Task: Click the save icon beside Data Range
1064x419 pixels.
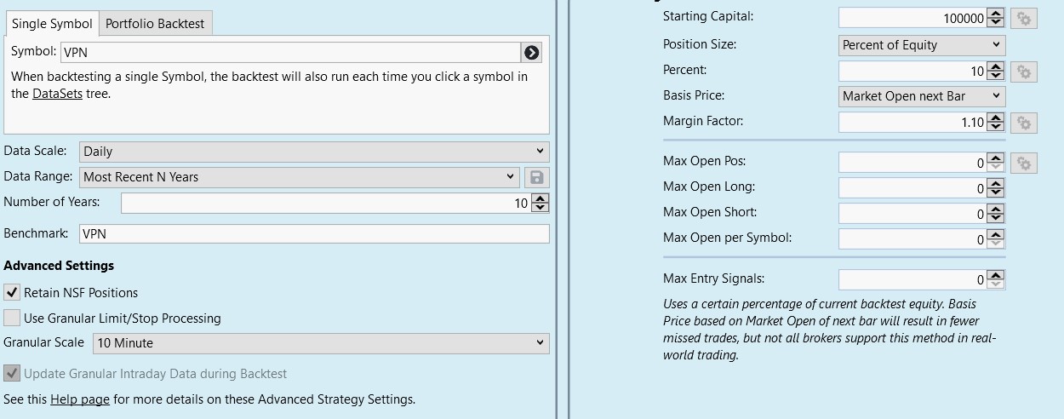Action: (537, 177)
